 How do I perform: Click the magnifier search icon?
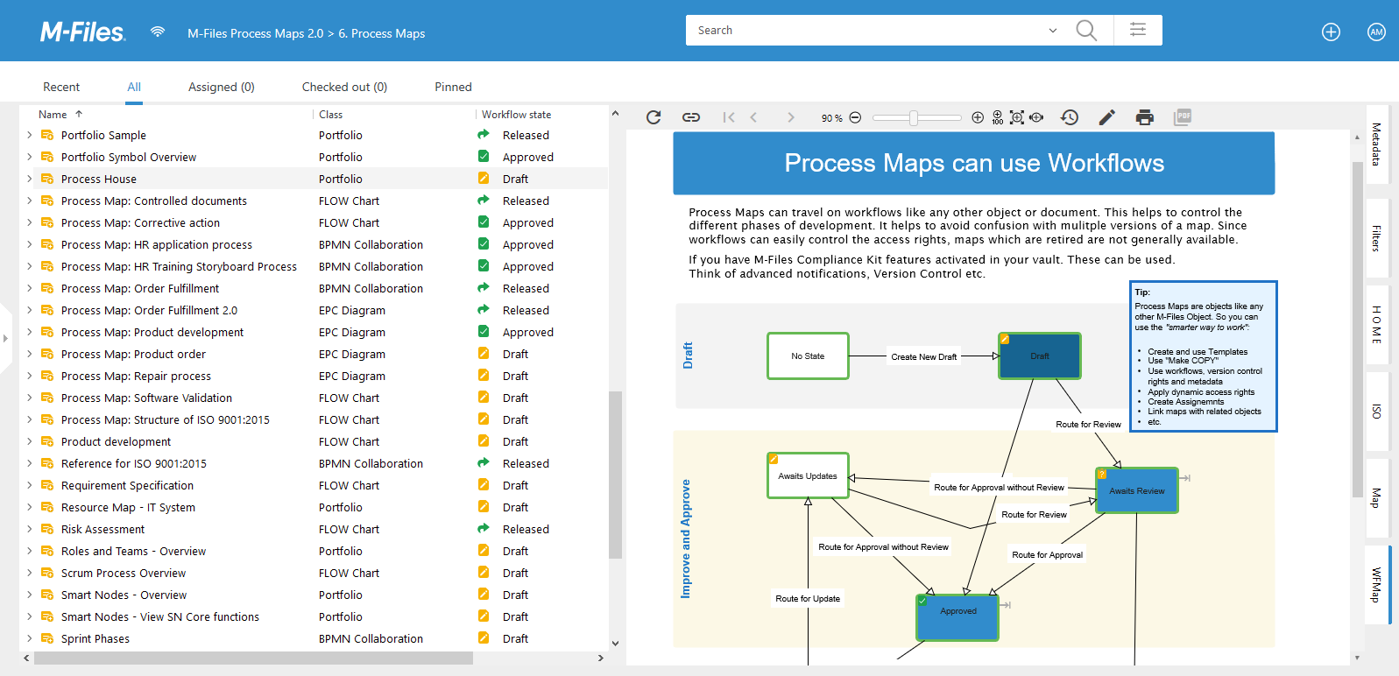pyautogui.click(x=1086, y=31)
